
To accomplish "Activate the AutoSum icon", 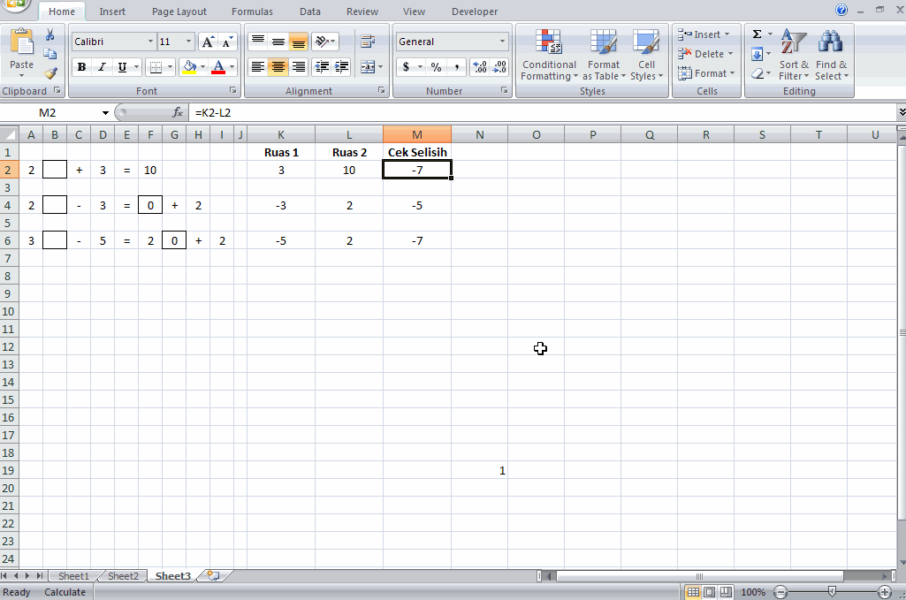I will (756, 34).
